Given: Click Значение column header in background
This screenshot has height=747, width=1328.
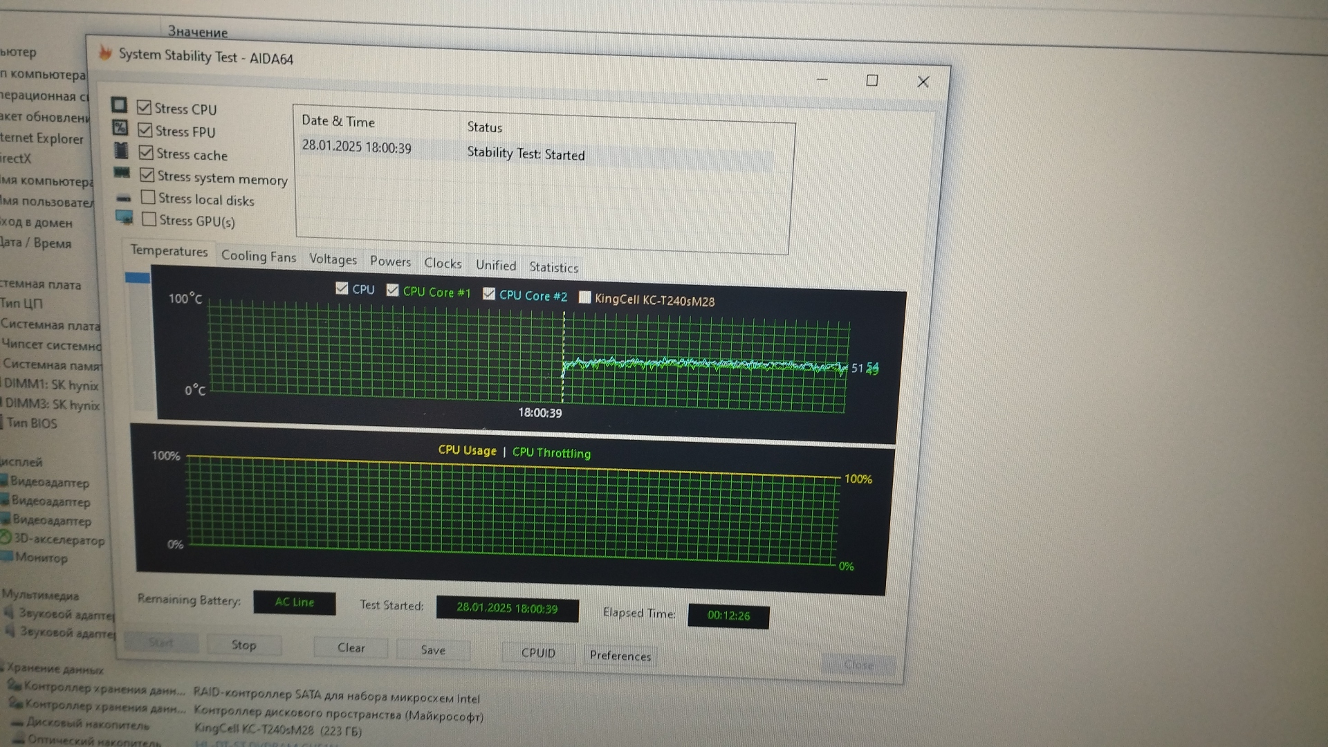Looking at the screenshot, I should pyautogui.click(x=198, y=32).
